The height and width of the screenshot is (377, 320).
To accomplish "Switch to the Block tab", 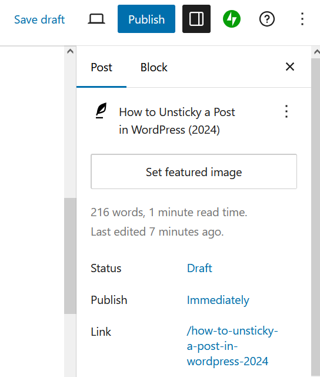I will pos(154,68).
